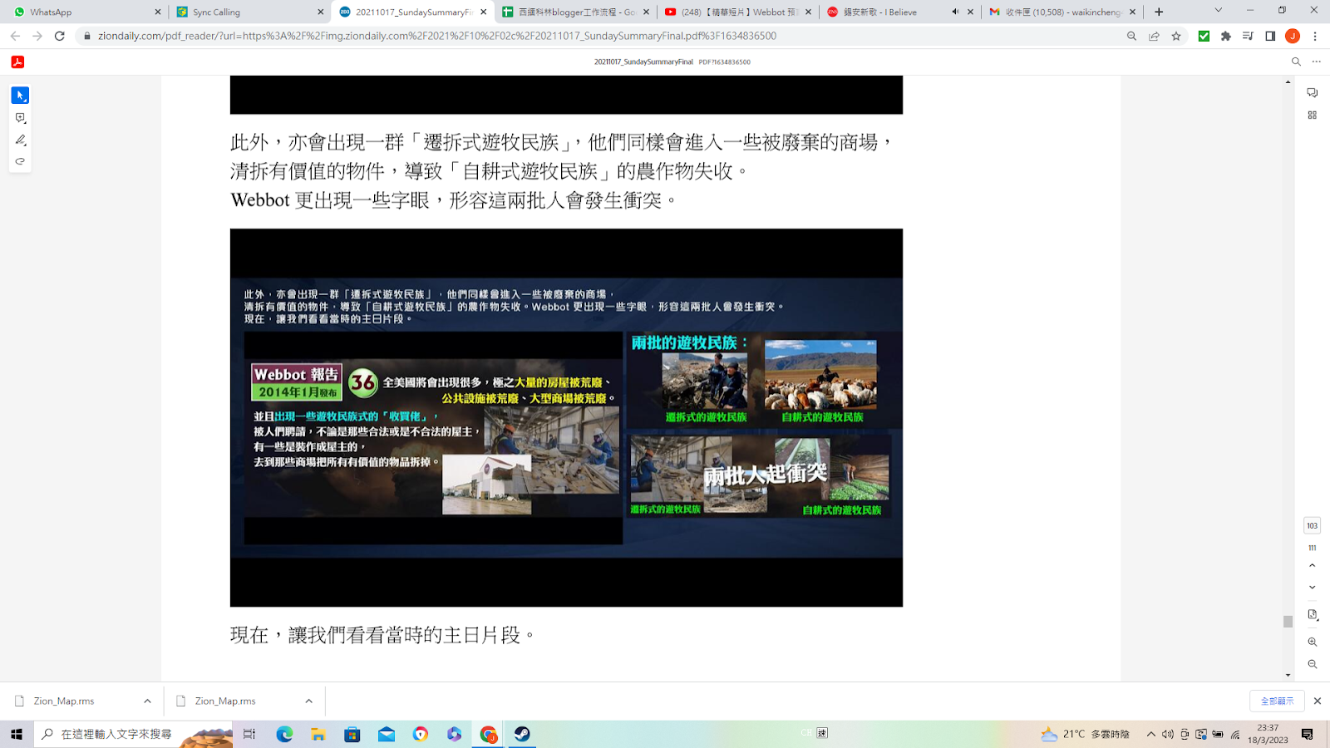
Task: Zoom out of the PDF page
Action: pyautogui.click(x=1312, y=664)
